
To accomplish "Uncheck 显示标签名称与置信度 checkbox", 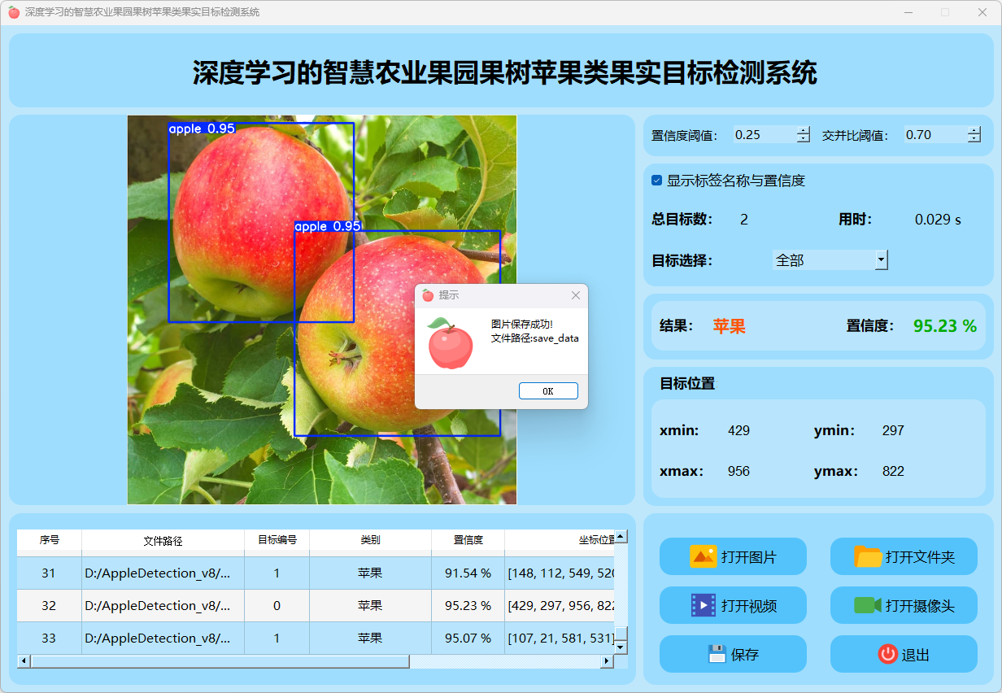I will (657, 181).
